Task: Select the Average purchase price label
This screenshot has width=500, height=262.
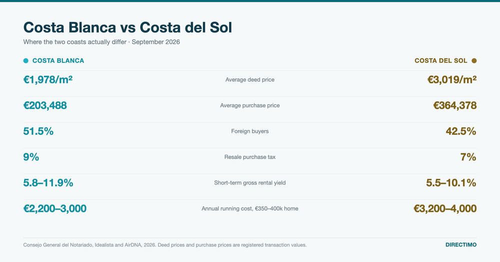Action: pos(250,105)
